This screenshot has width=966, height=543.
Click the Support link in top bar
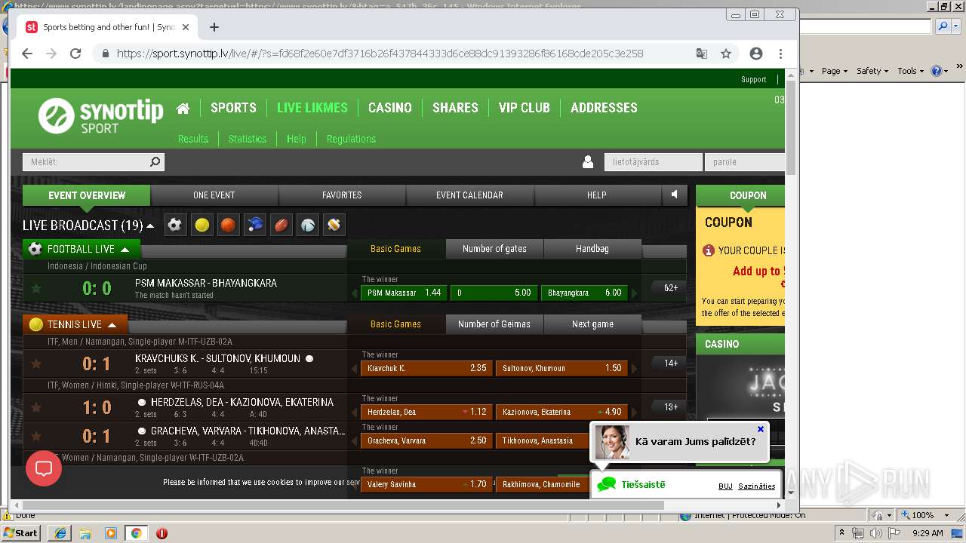[x=753, y=79]
